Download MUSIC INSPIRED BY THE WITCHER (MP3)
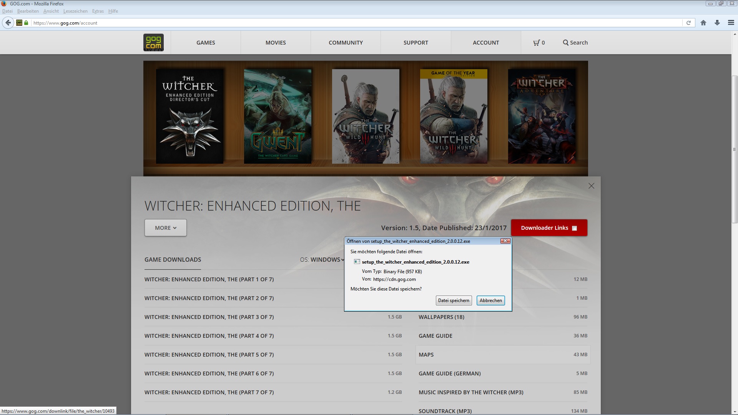Screen dimensions: 738x415 tap(503, 392)
